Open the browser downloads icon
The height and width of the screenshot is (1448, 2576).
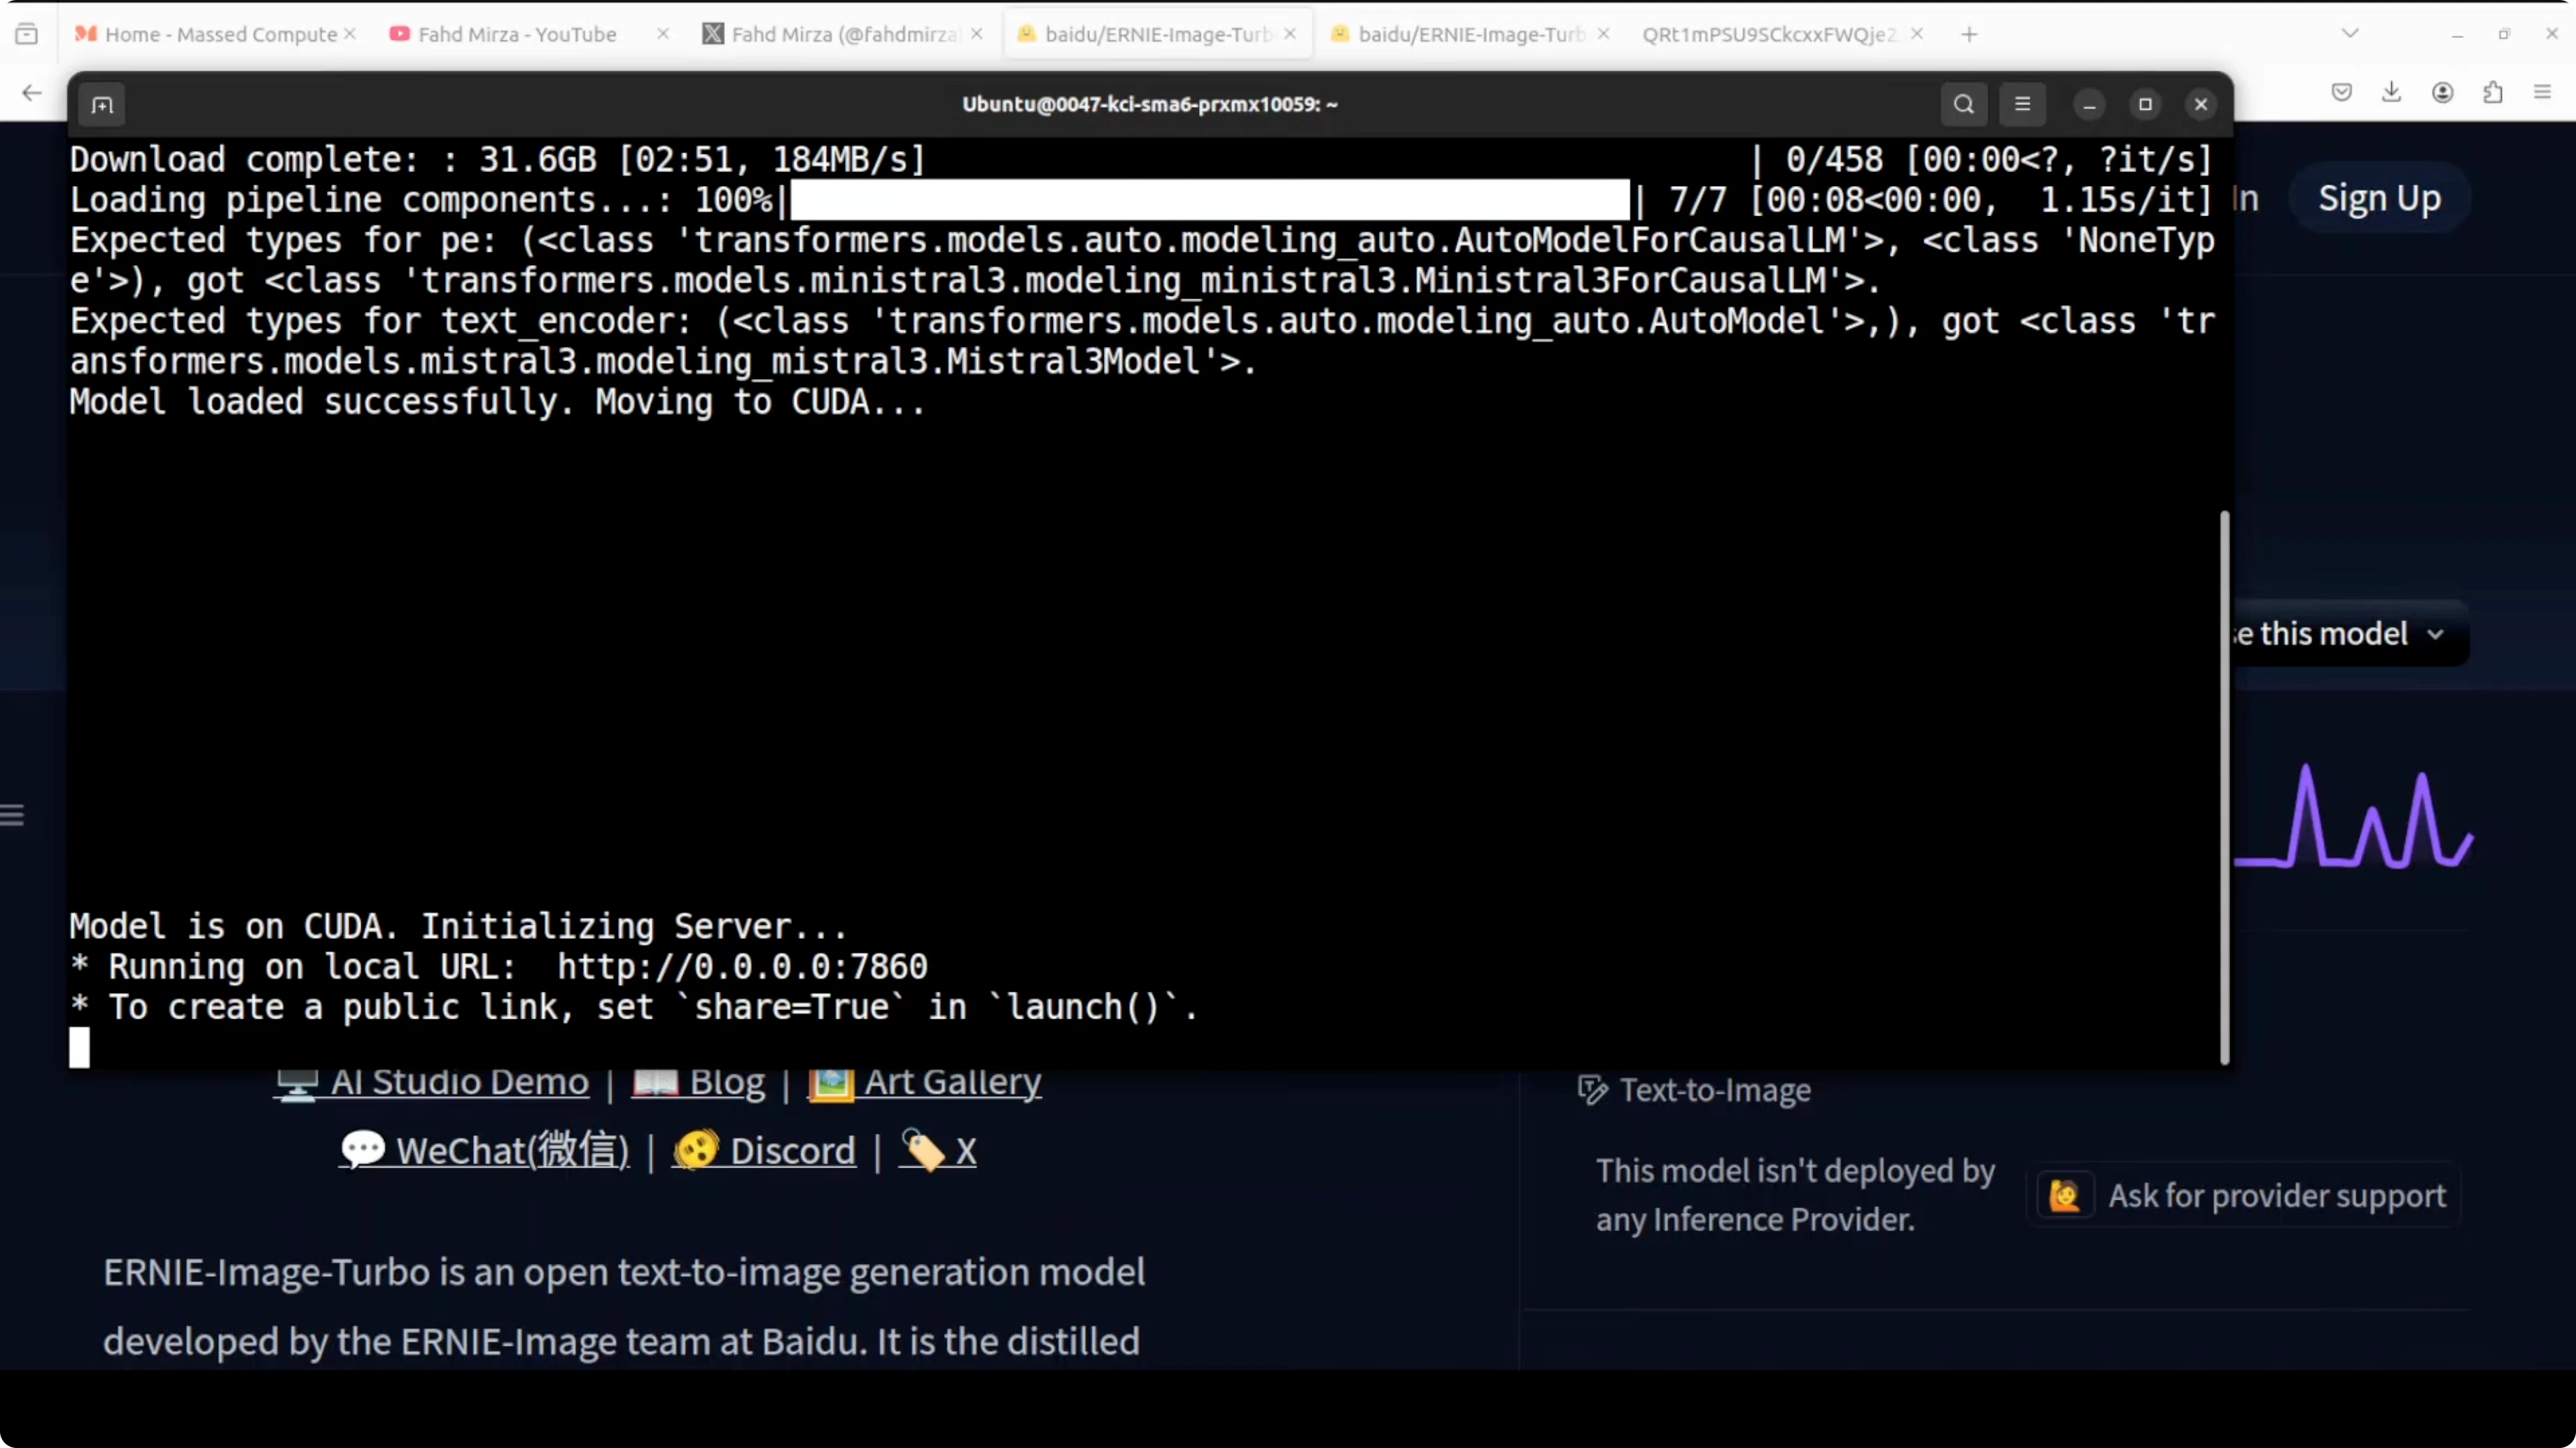click(2391, 92)
